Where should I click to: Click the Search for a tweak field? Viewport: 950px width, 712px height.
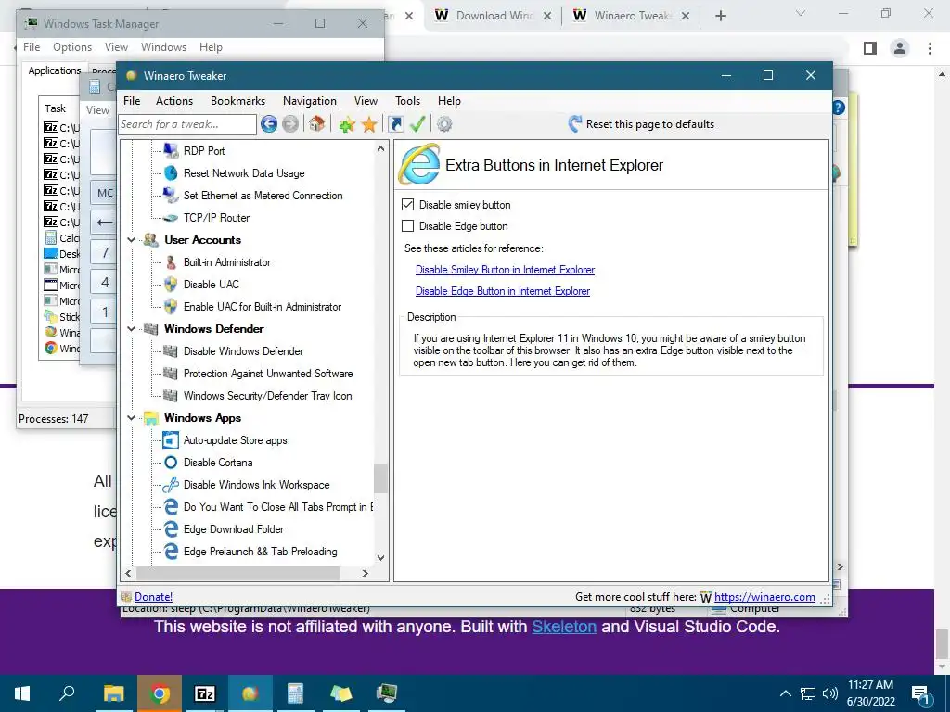click(187, 124)
